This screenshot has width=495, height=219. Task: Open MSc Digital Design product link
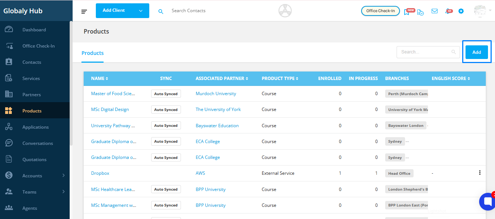pos(110,109)
